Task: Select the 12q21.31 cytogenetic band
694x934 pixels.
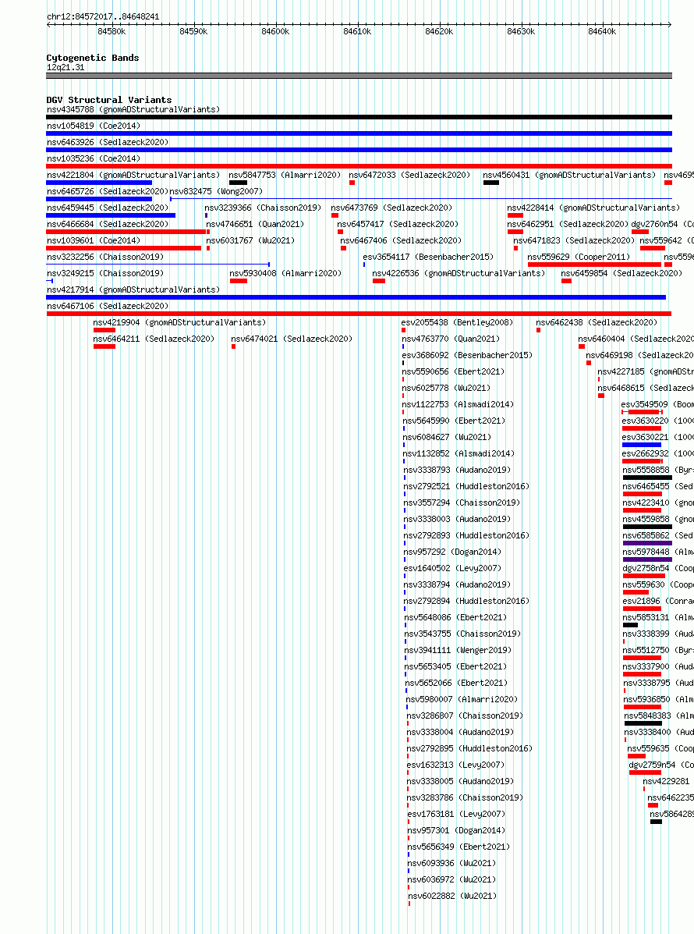Action: pos(359,76)
